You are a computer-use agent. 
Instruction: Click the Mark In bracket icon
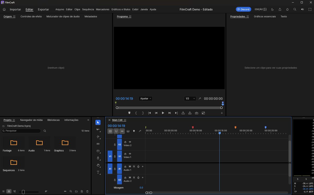pos(136,113)
